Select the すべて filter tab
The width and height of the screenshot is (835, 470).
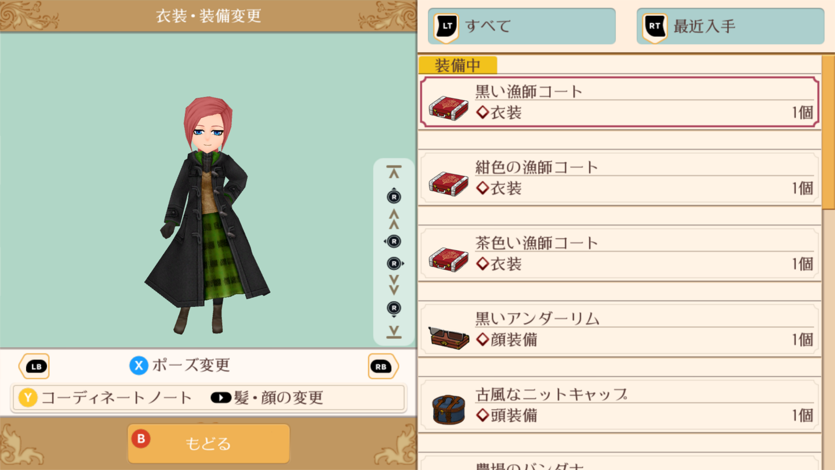pos(521,26)
